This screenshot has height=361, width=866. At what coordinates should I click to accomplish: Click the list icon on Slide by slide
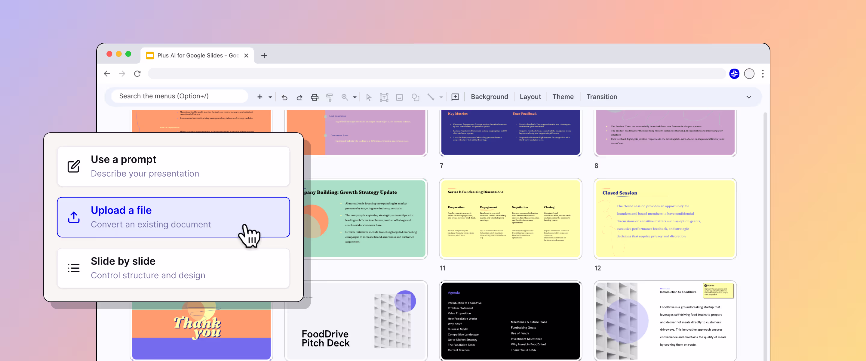74,268
